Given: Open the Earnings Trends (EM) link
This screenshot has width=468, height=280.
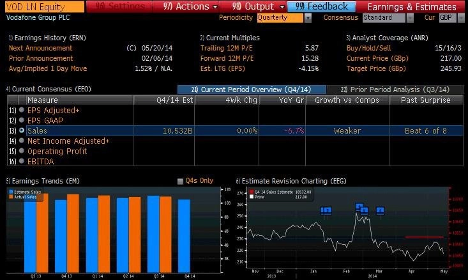Looking at the screenshot, I should point(43,181).
